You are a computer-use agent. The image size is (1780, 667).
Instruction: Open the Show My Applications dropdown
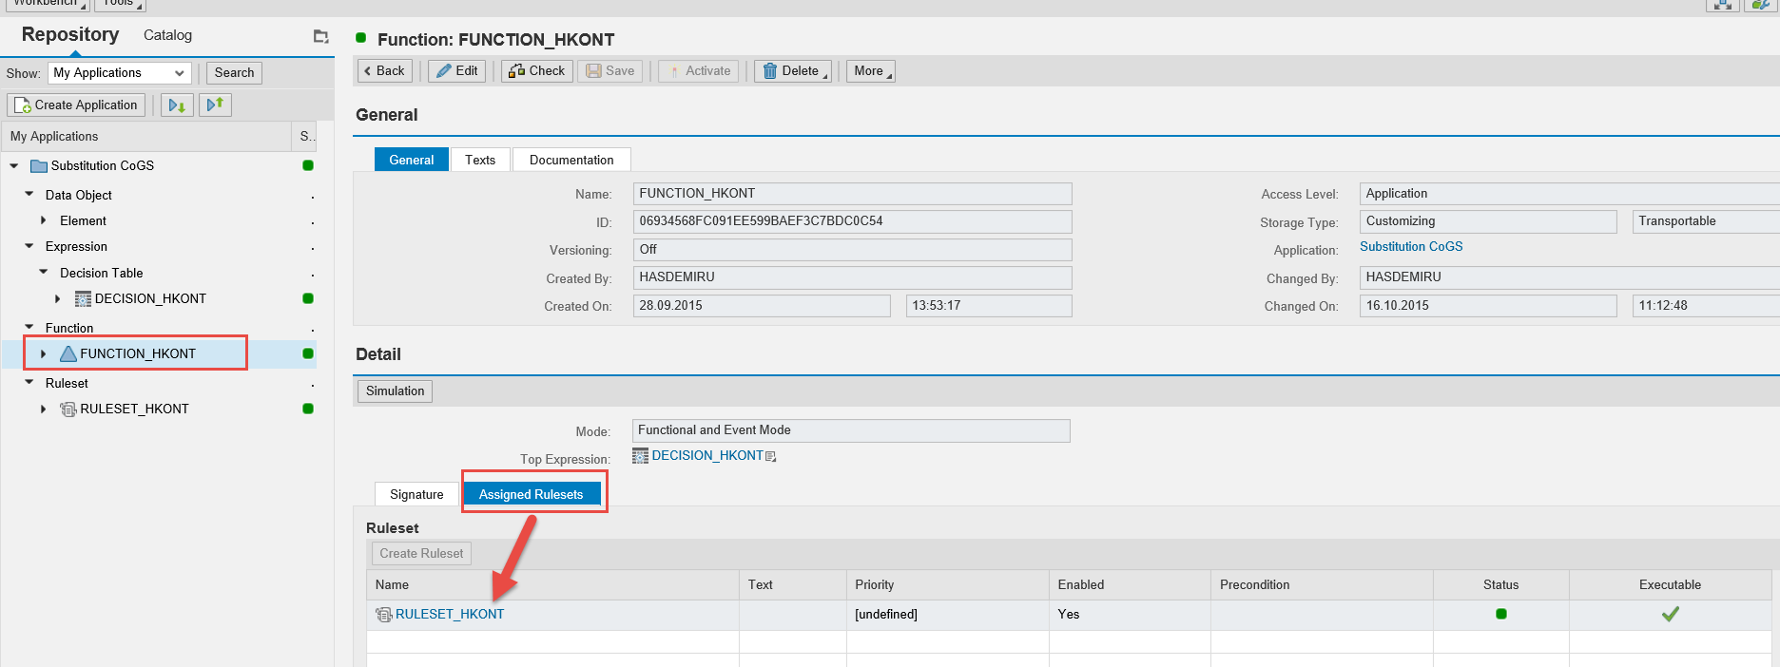[x=120, y=73]
